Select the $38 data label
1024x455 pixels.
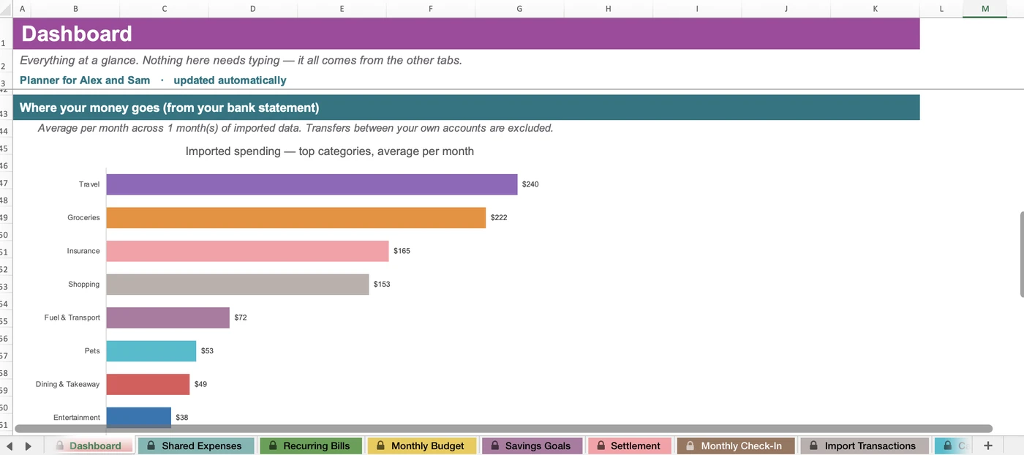tap(182, 418)
